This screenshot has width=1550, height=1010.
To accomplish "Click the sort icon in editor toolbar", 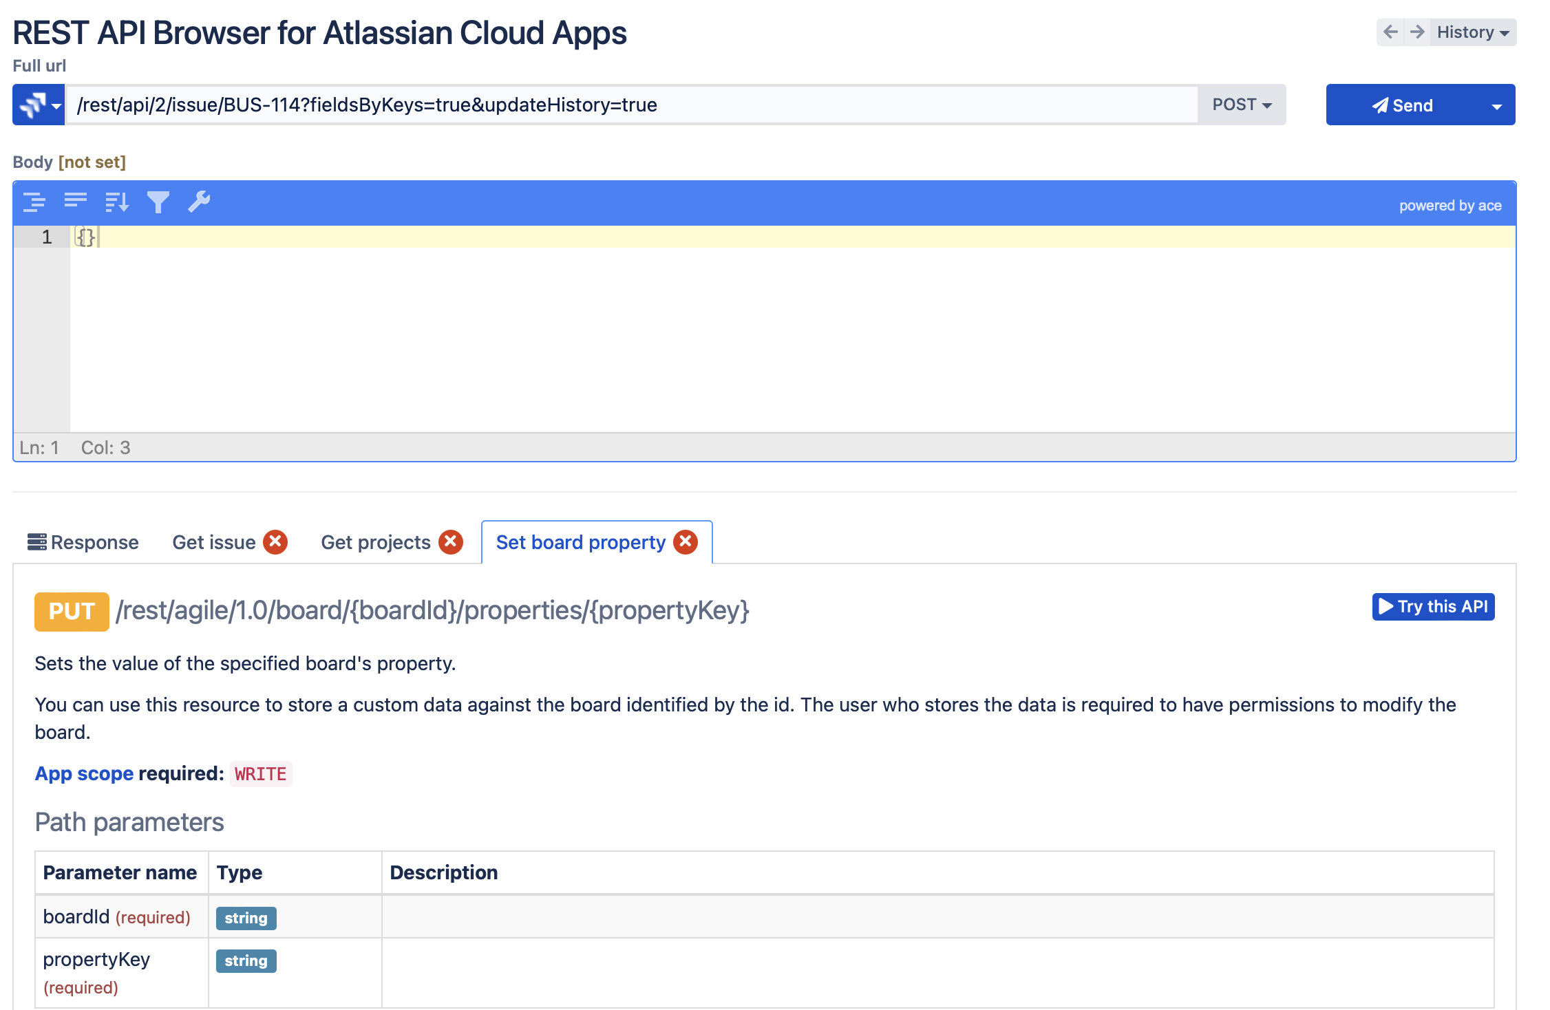I will tap(116, 202).
